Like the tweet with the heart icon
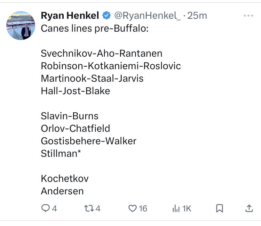 (x=133, y=208)
